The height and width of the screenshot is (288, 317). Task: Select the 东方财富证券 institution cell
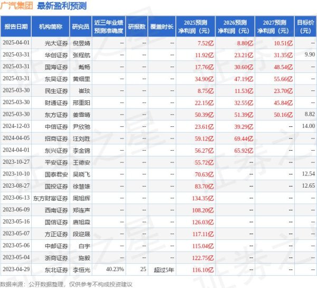(51, 198)
